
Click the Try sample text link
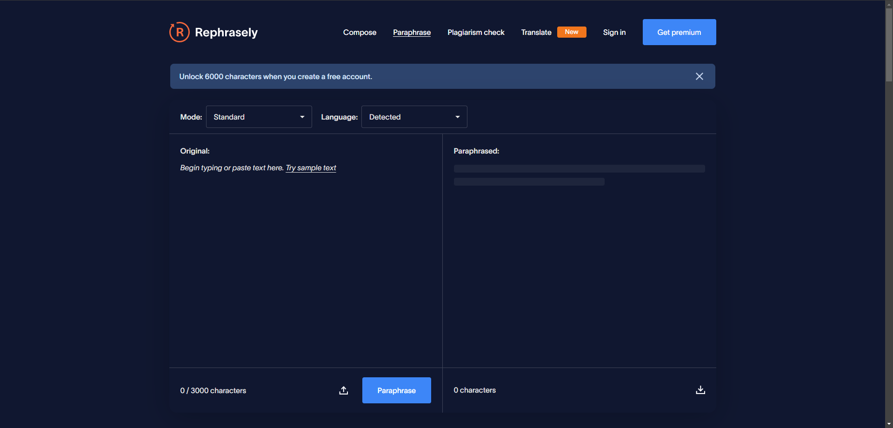click(311, 168)
